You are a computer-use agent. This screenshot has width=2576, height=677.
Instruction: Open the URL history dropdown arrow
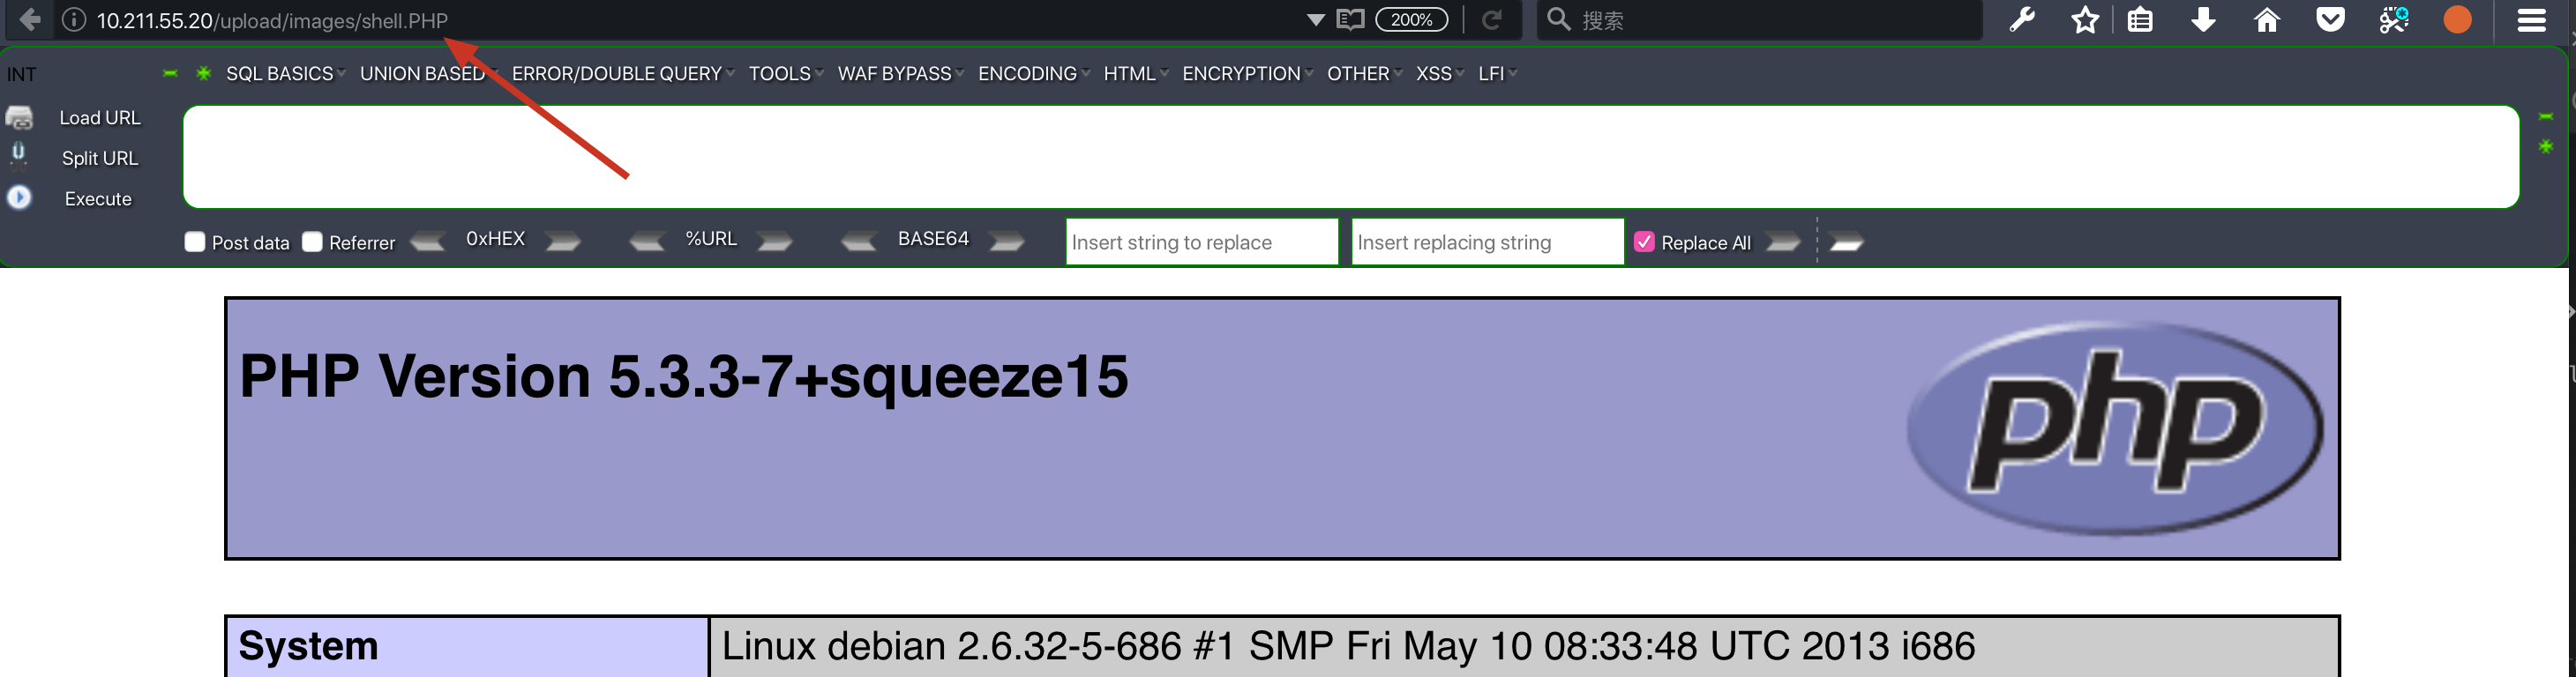click(x=1315, y=20)
